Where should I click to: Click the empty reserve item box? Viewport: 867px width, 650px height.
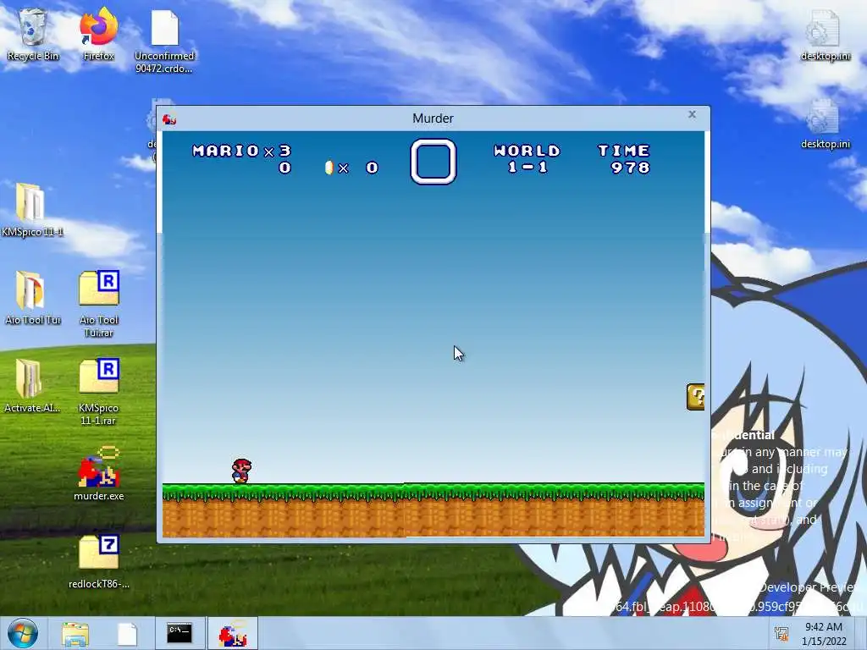click(x=433, y=162)
